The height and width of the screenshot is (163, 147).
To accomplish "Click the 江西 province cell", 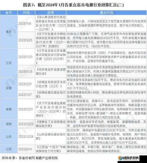I will pos(9,149).
